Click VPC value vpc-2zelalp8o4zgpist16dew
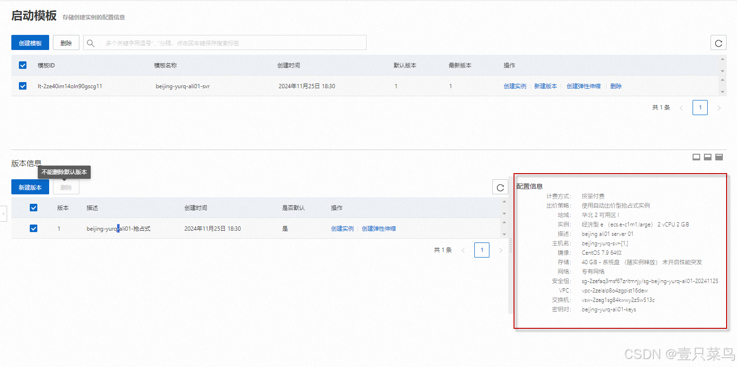The image size is (737, 367). [615, 291]
